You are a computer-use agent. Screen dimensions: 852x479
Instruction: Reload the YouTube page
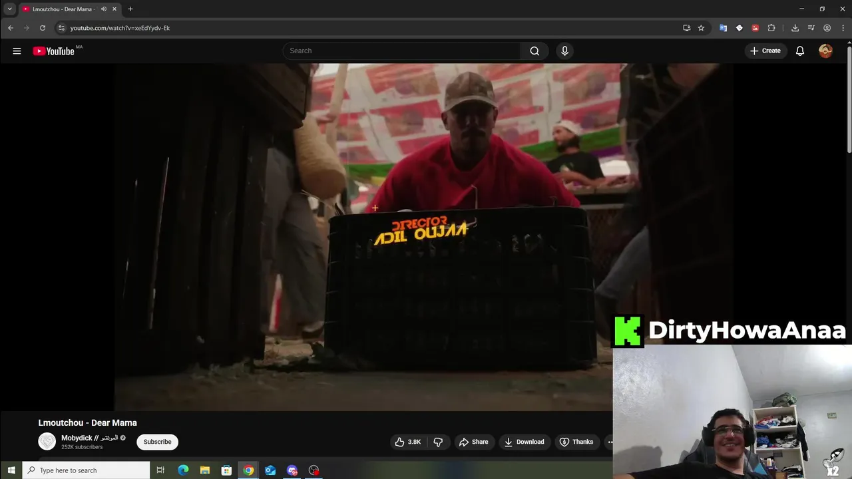click(43, 28)
